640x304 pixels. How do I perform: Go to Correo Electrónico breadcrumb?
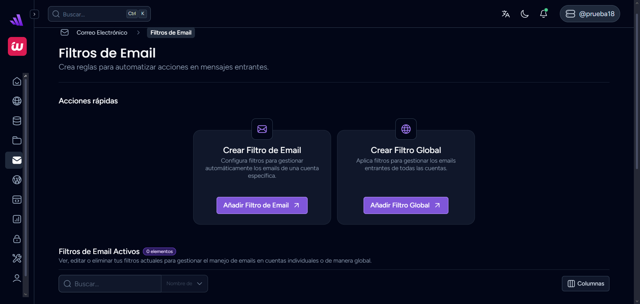(x=102, y=33)
